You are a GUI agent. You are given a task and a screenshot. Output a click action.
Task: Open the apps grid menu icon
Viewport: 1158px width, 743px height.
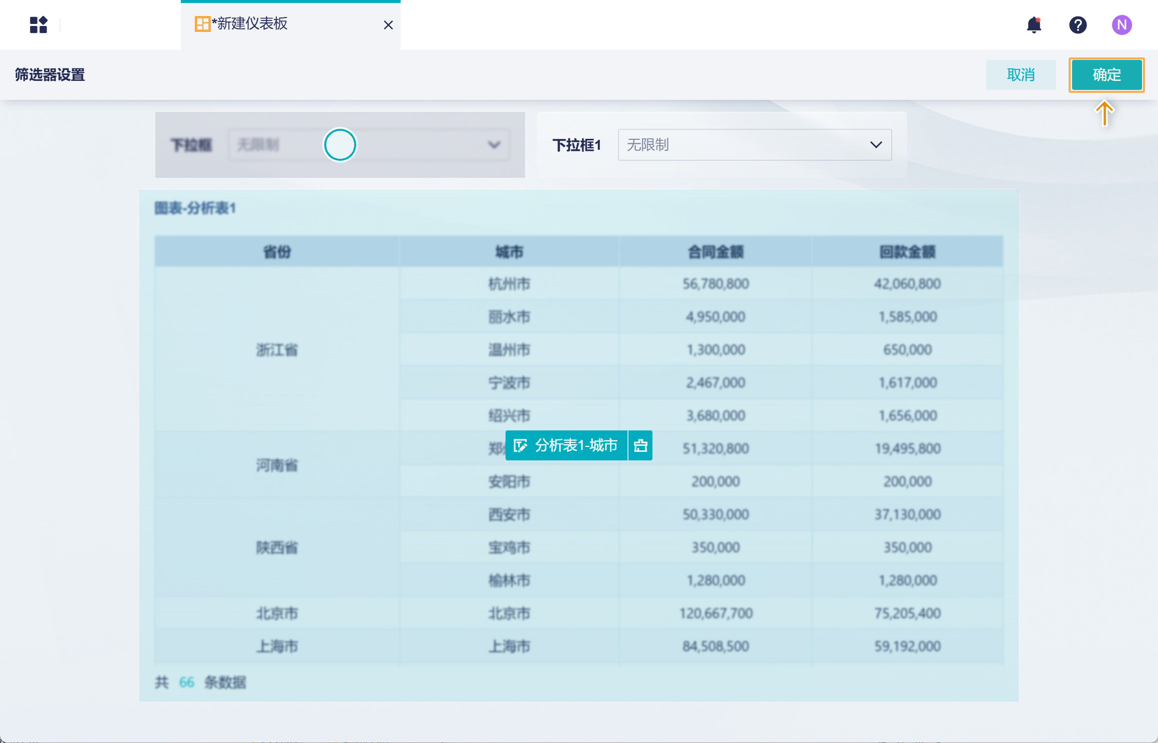38,24
